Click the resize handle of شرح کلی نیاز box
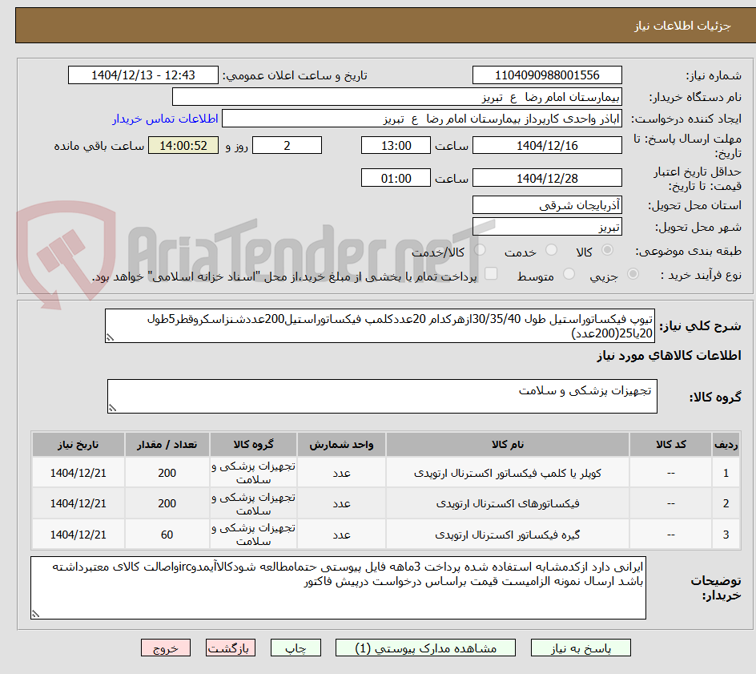756x674 pixels. (x=110, y=337)
